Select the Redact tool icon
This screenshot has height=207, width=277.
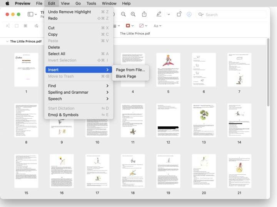pyautogui.click(x=25, y=26)
